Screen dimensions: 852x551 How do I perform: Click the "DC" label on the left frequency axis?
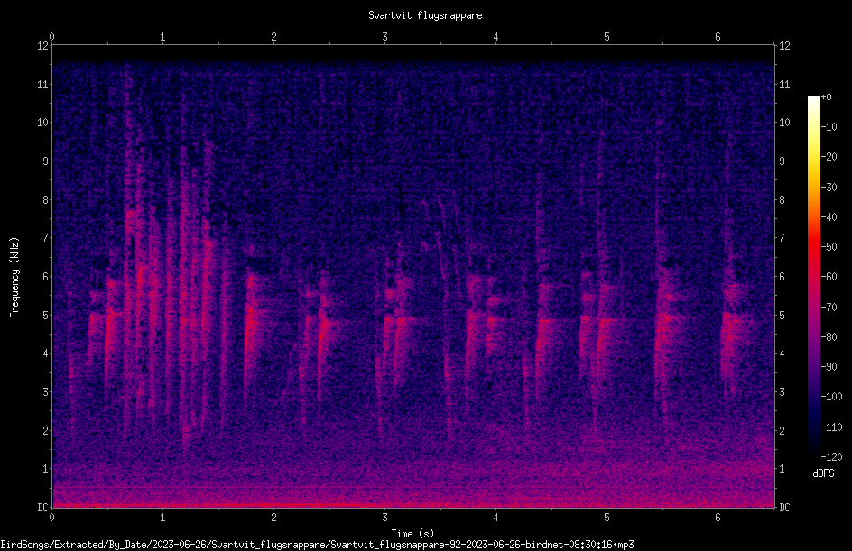coord(43,508)
